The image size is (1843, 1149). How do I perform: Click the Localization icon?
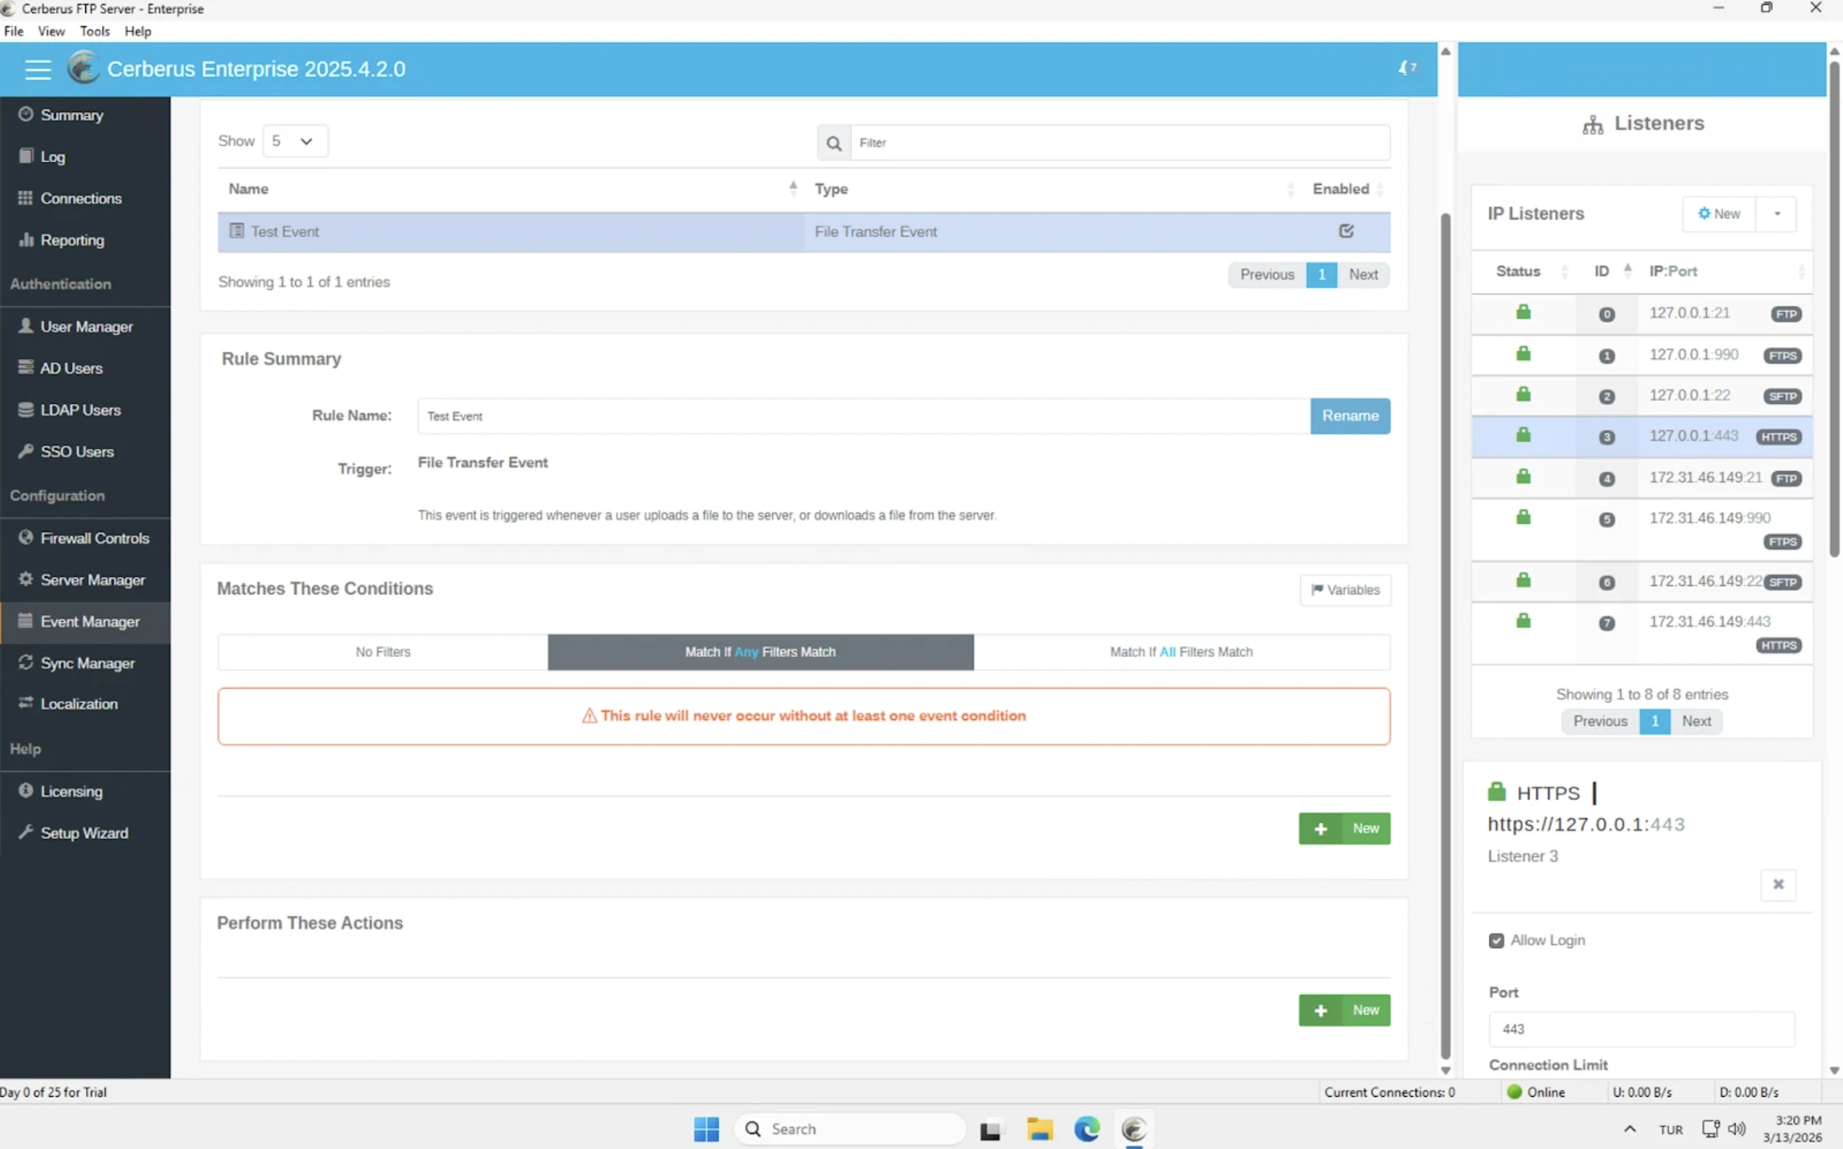click(x=26, y=703)
